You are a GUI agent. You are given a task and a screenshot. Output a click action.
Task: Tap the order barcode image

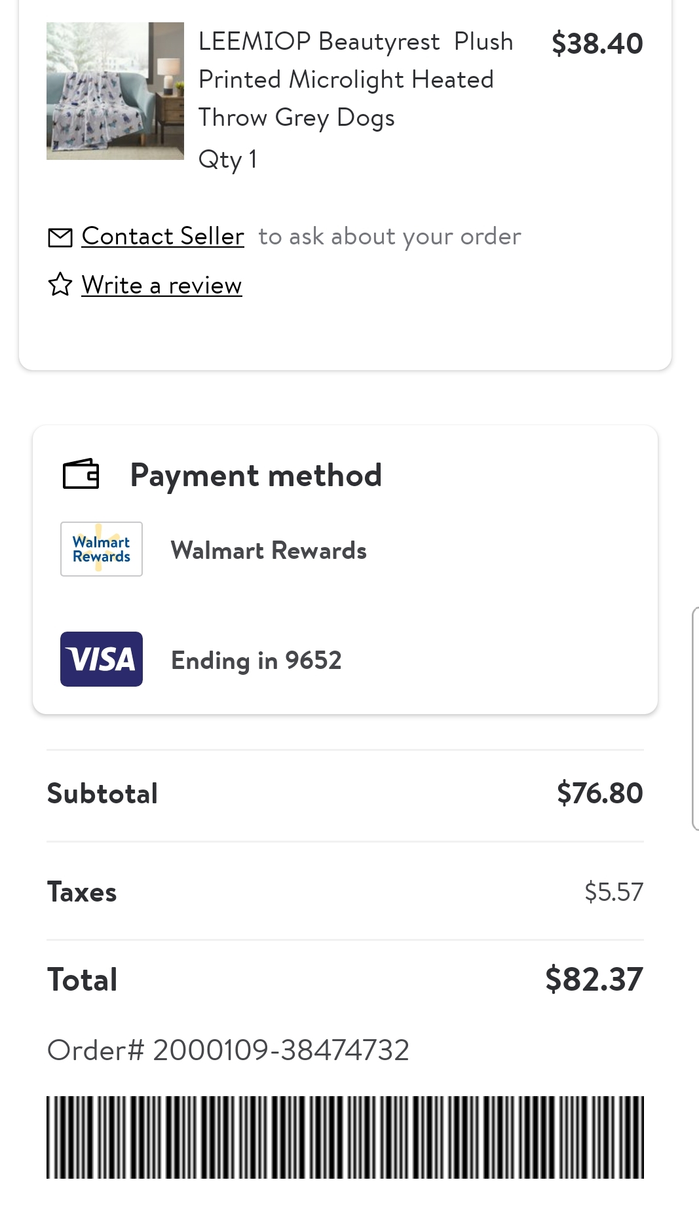(345, 1137)
